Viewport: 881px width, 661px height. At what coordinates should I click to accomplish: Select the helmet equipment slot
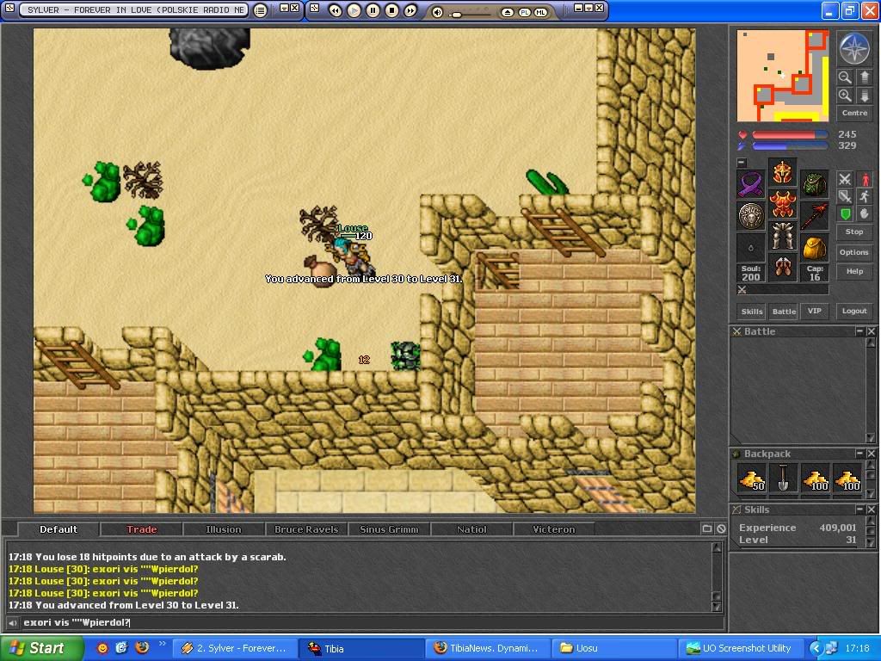click(x=783, y=172)
